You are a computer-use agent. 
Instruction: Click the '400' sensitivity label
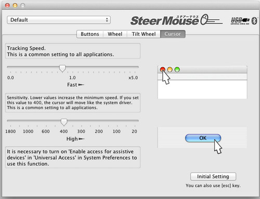pyautogui.click(x=63, y=131)
